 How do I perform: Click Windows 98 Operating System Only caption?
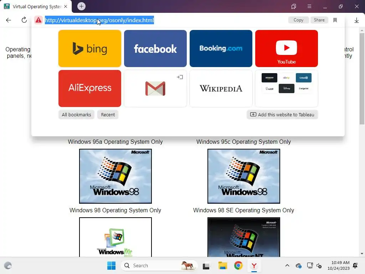[x=115, y=210]
